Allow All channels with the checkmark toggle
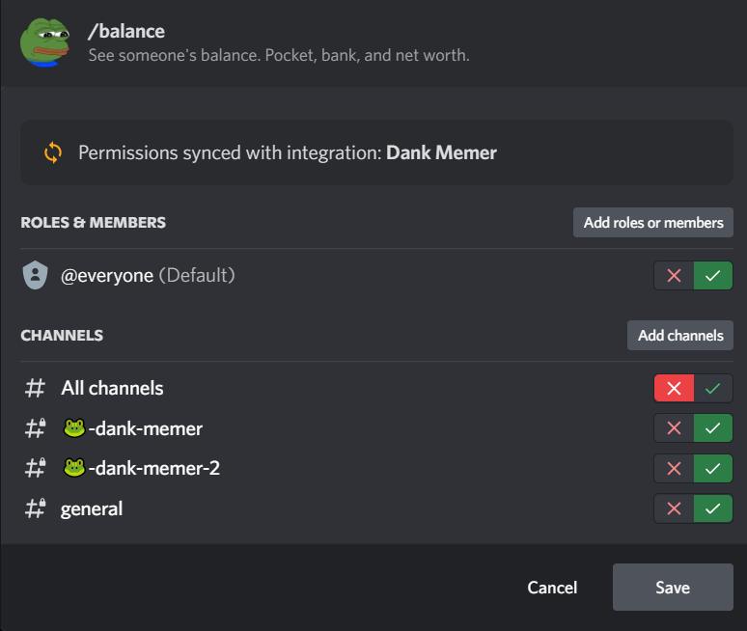The height and width of the screenshot is (631, 747). [x=713, y=389]
